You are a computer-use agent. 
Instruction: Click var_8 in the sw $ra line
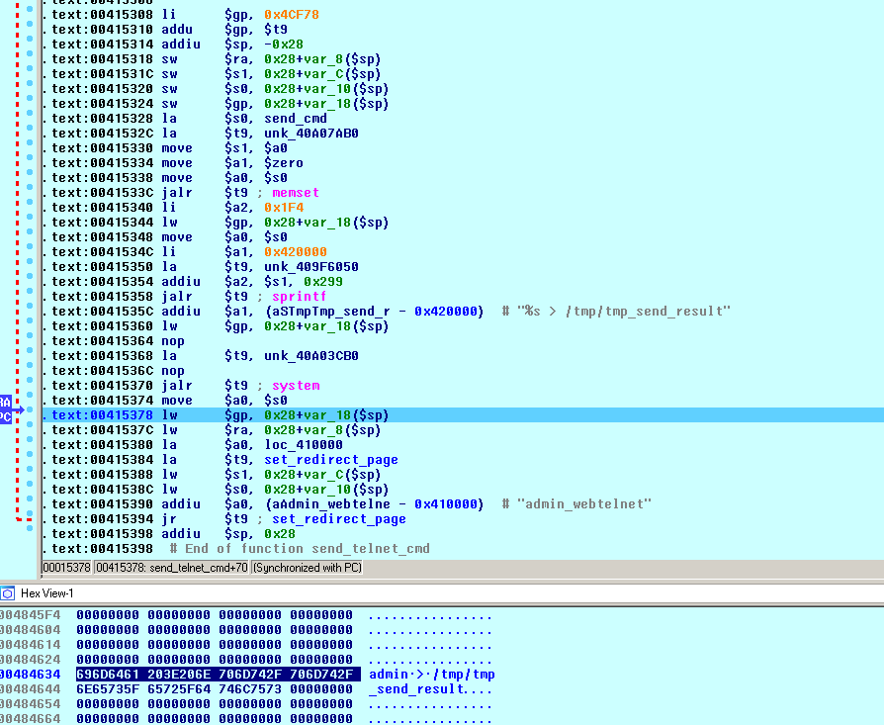(x=323, y=59)
